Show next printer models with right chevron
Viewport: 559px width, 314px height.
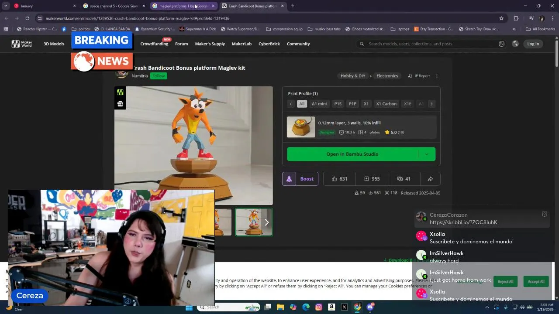coord(431,104)
